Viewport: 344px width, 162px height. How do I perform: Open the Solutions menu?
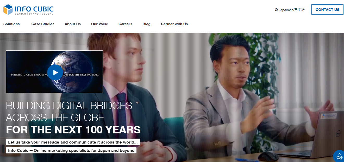[x=11, y=24]
